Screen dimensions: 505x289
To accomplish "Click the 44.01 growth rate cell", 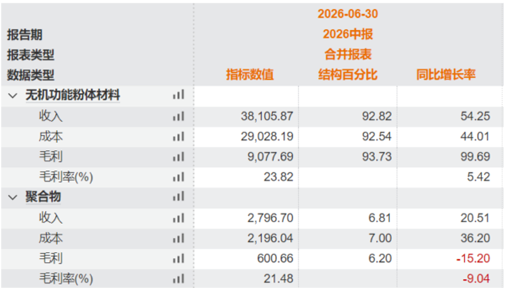I will (x=450, y=136).
